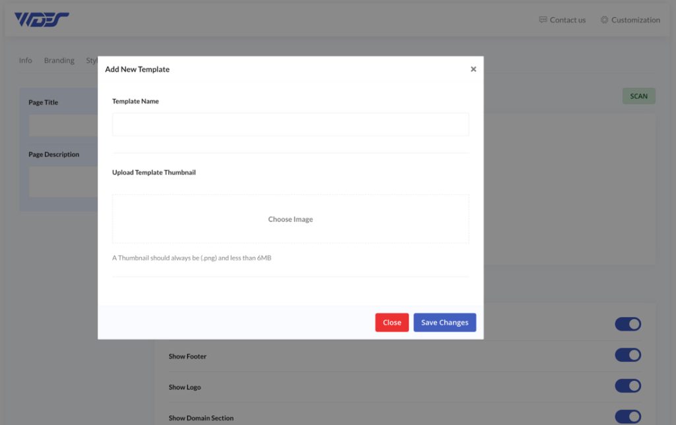This screenshot has height=425, width=676.
Task: Toggle the Show Domain Section switch
Action: click(x=628, y=416)
